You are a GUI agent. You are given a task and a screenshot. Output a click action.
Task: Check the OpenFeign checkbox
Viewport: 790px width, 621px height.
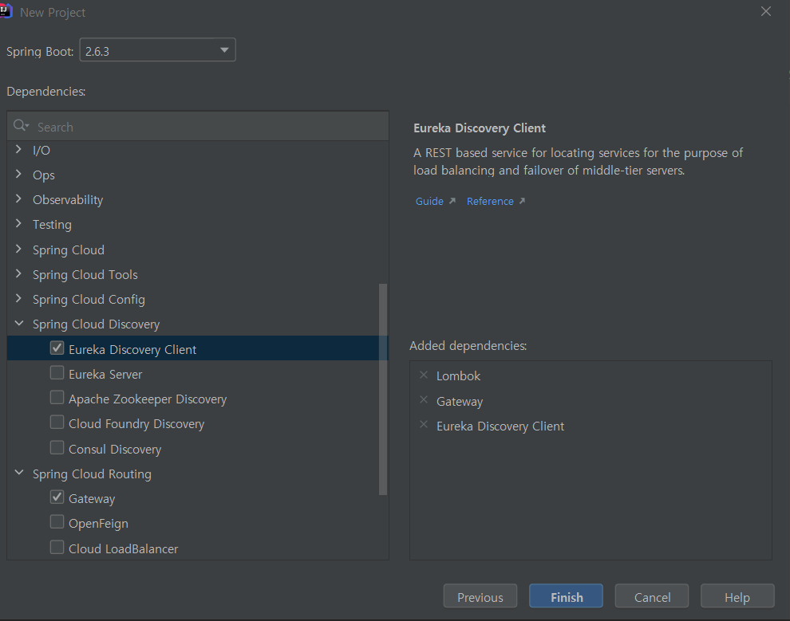57,522
